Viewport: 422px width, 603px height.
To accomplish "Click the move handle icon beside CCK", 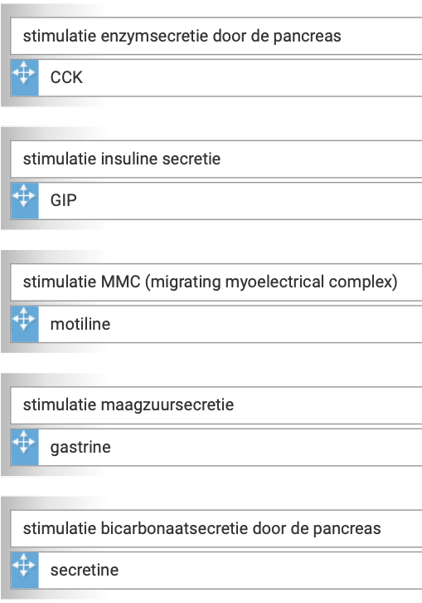I will point(25,77).
